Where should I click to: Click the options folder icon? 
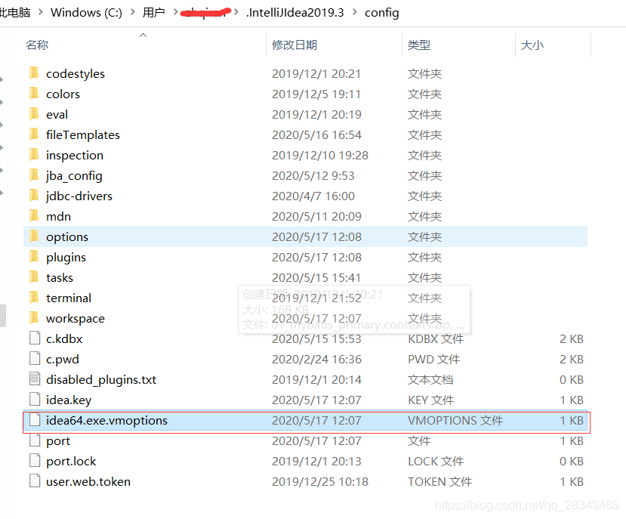[34, 236]
